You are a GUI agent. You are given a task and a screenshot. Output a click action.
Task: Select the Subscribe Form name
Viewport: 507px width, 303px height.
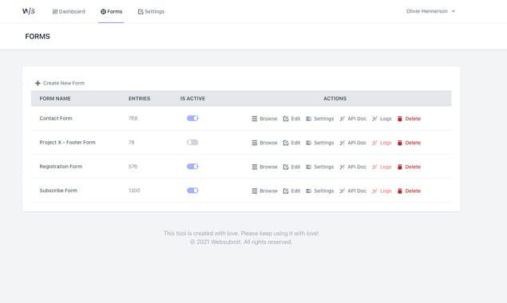pos(58,191)
